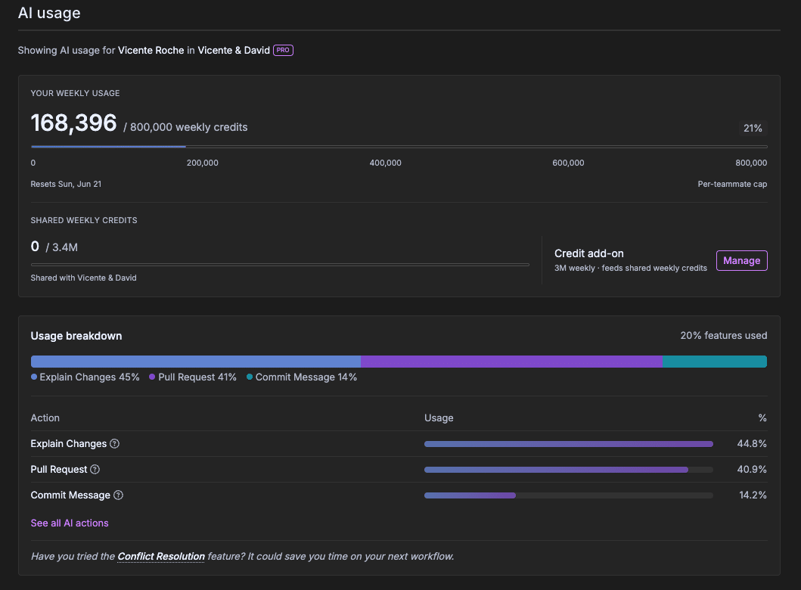Image resolution: width=801 pixels, height=590 pixels.
Task: Select the Pull Request 41% legend entry
Action: pos(193,377)
